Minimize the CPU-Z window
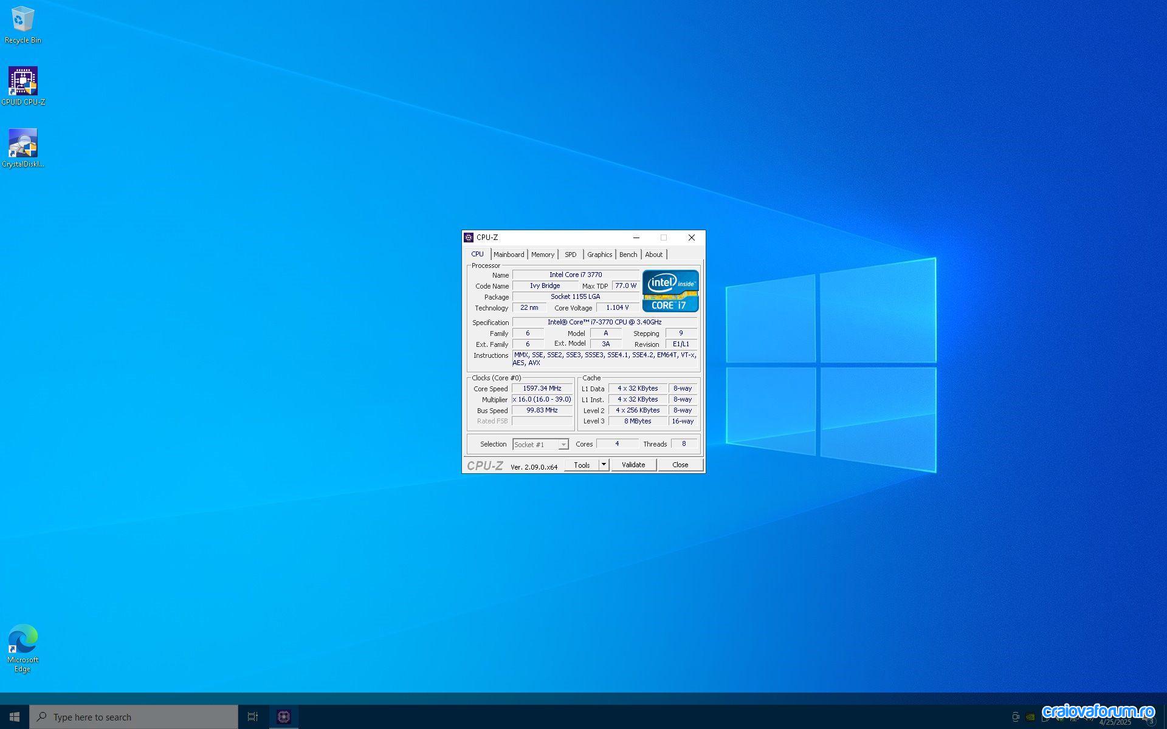The height and width of the screenshot is (729, 1167). 636,238
